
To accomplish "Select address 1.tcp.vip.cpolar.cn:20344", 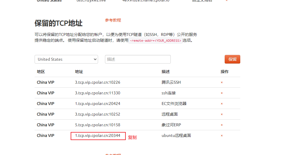I will (97, 135).
